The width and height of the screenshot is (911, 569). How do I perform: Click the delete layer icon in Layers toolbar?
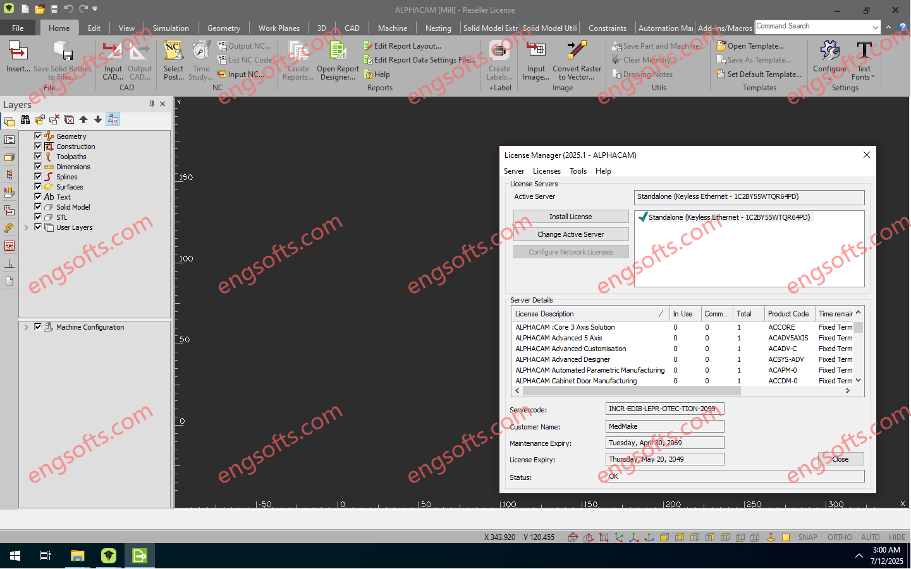pyautogui.click(x=54, y=119)
